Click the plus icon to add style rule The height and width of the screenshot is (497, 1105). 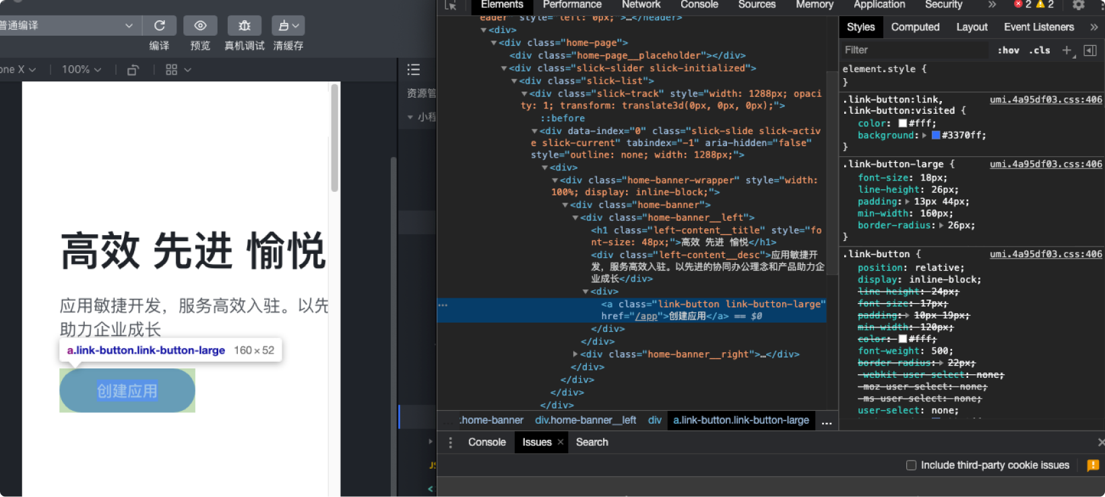(1067, 51)
